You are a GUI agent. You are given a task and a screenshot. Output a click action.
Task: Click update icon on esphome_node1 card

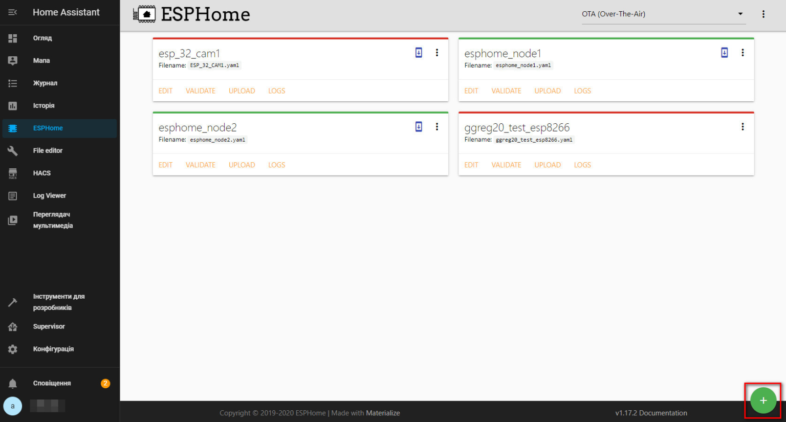click(724, 53)
